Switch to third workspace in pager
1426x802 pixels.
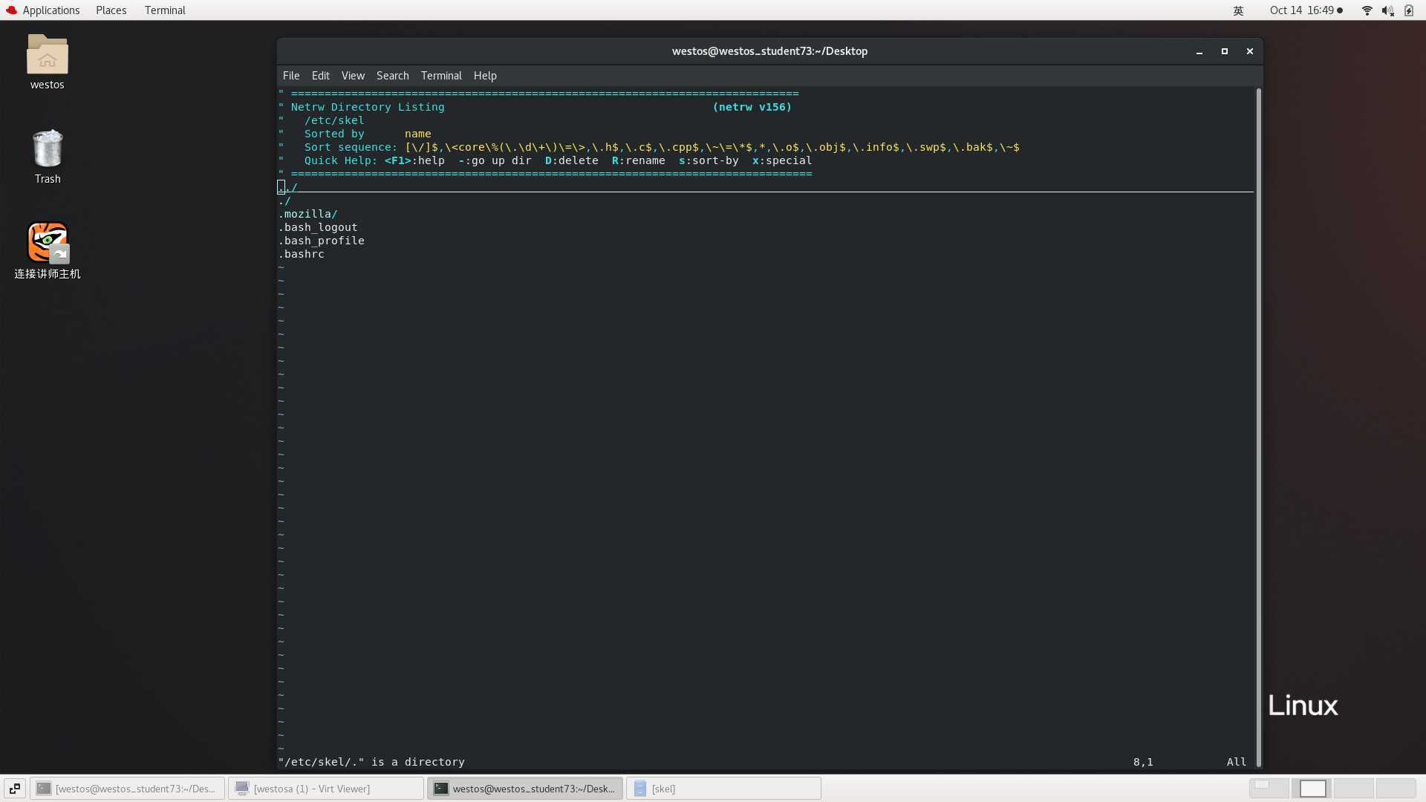point(1354,789)
